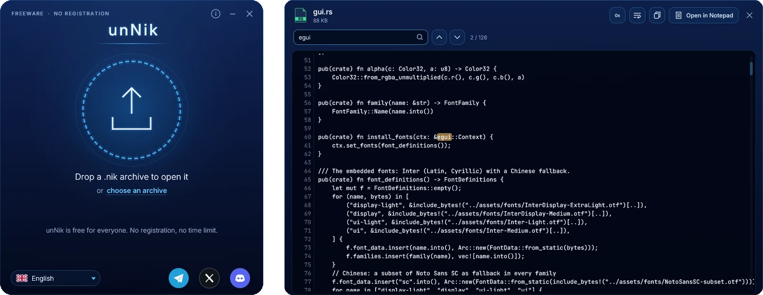The height and width of the screenshot is (295, 763).
Task: Toggle hex view with the 0x button
Action: 617,15
